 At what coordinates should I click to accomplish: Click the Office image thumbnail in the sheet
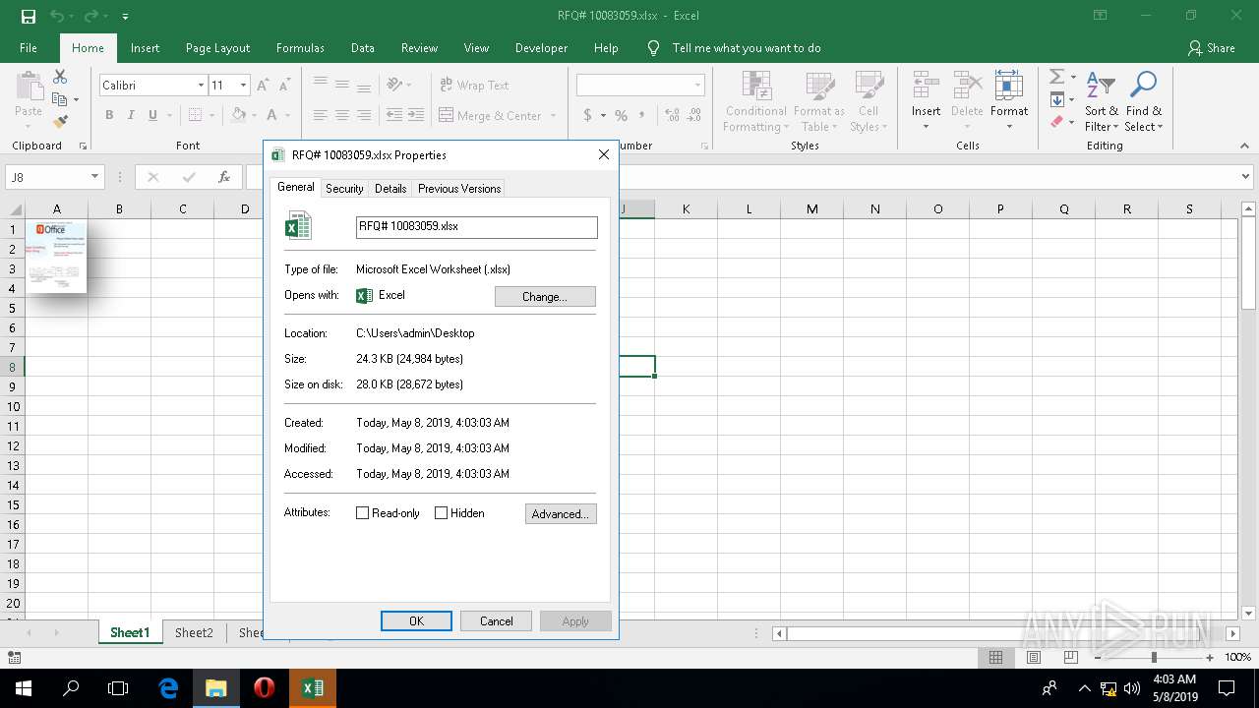pyautogui.click(x=56, y=256)
